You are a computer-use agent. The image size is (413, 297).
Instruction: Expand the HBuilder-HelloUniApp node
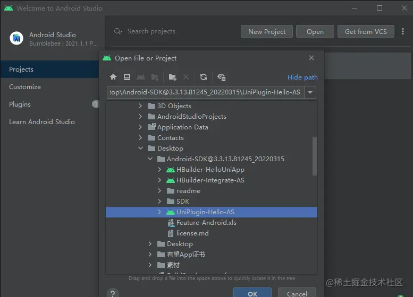click(x=159, y=170)
